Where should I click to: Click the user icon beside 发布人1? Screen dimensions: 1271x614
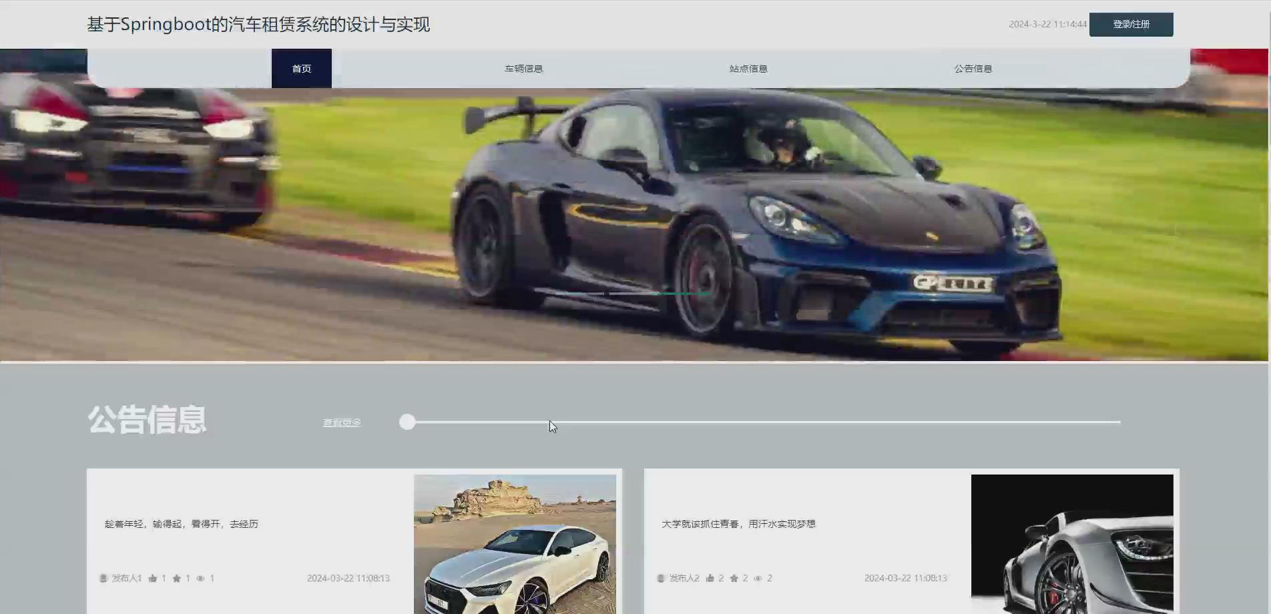(x=103, y=578)
